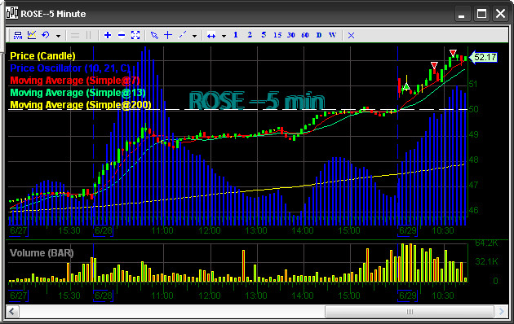
Task: Select the Weekly (W) chart interval
Action: 332,35
